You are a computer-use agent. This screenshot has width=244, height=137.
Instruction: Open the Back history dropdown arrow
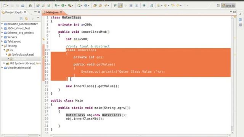(x=181, y=6)
